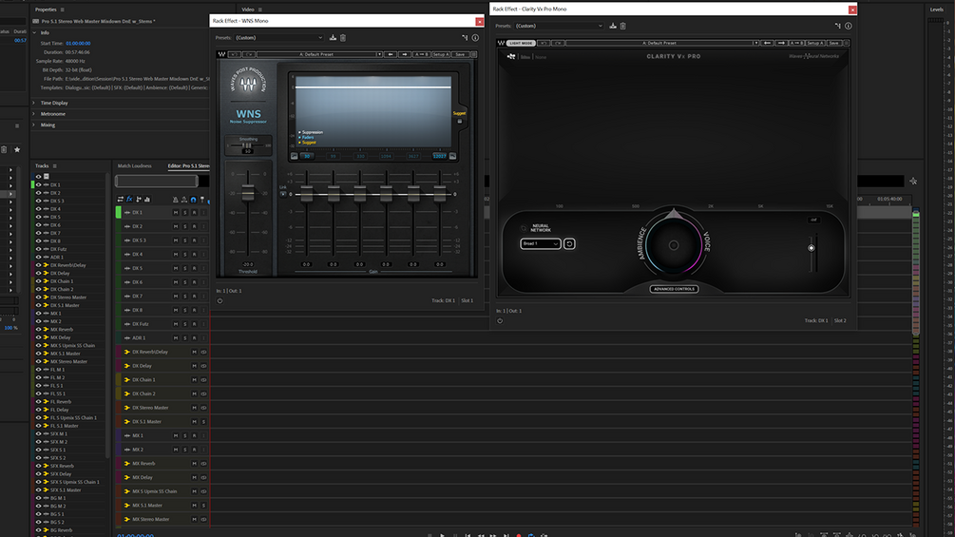Screen dimensions: 955x537
Task: Solo track DX 2
Action: (185, 226)
